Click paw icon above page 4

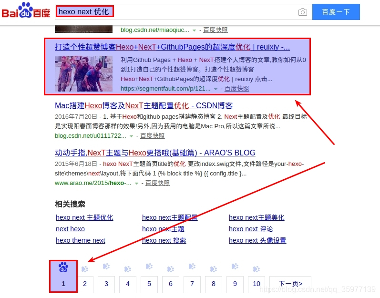[x=128, y=269]
